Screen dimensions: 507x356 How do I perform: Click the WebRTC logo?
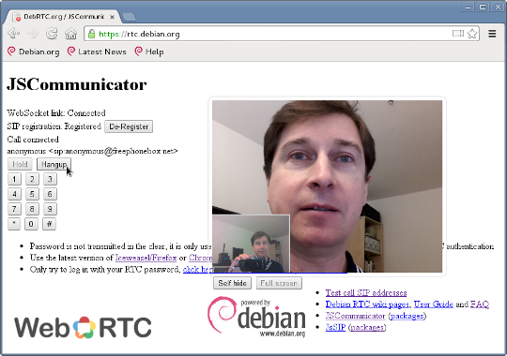83,327
